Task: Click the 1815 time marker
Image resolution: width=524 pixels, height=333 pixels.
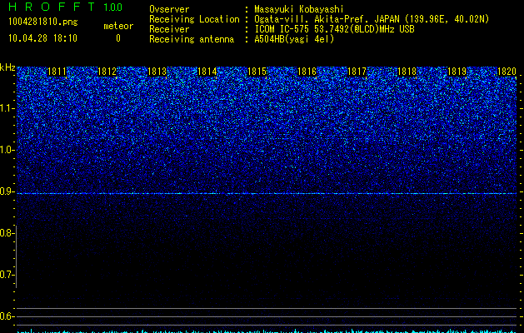Action: click(x=257, y=72)
